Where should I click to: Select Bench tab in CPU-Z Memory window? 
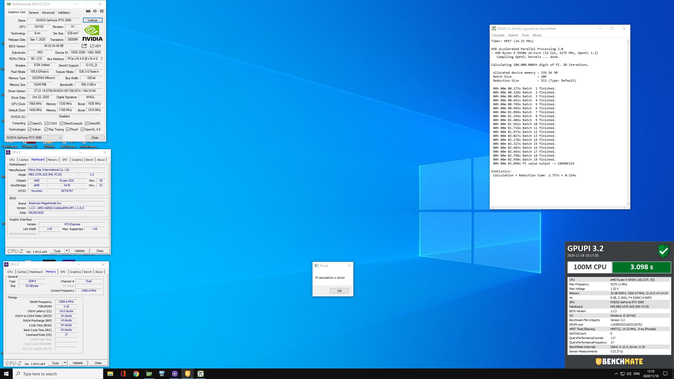pyautogui.click(x=88, y=272)
